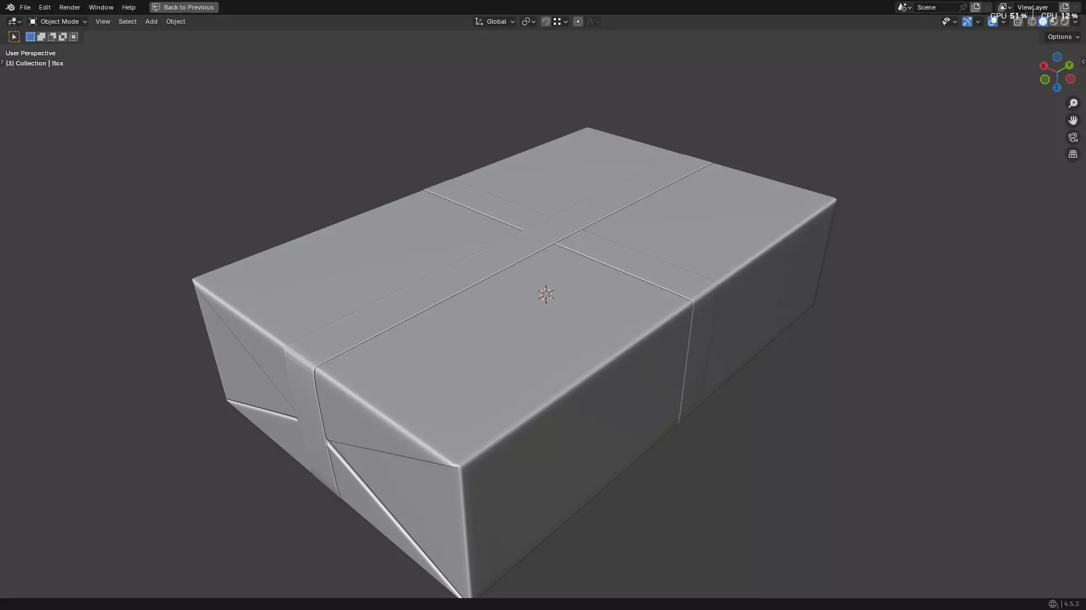Image resolution: width=1086 pixels, height=610 pixels.
Task: Open object types visibility and selectability
Action: click(950, 21)
